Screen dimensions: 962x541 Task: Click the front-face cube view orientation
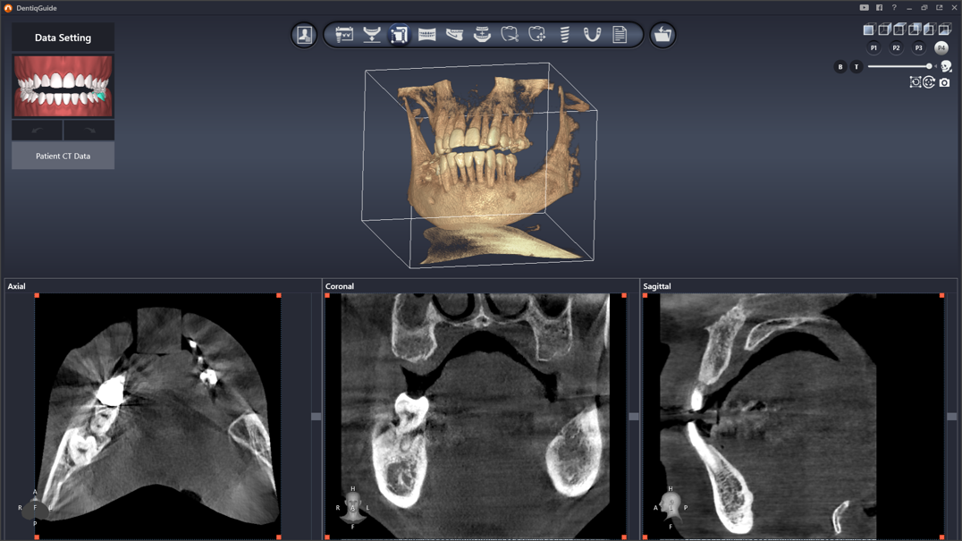click(868, 30)
